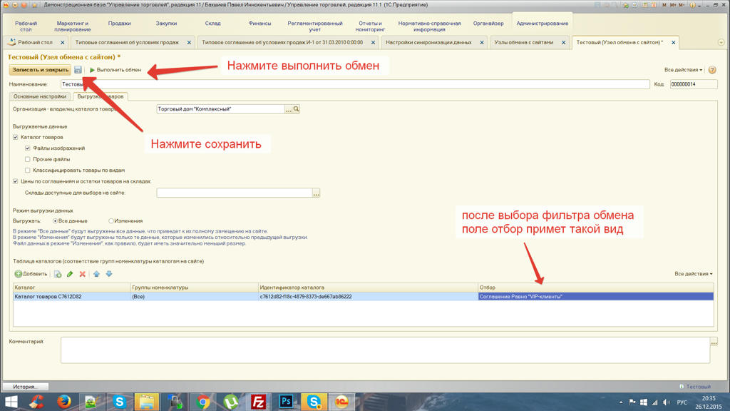Click the M+ memory button in the title bar
The height and width of the screenshot is (411, 730).
pyautogui.click(x=673, y=5)
